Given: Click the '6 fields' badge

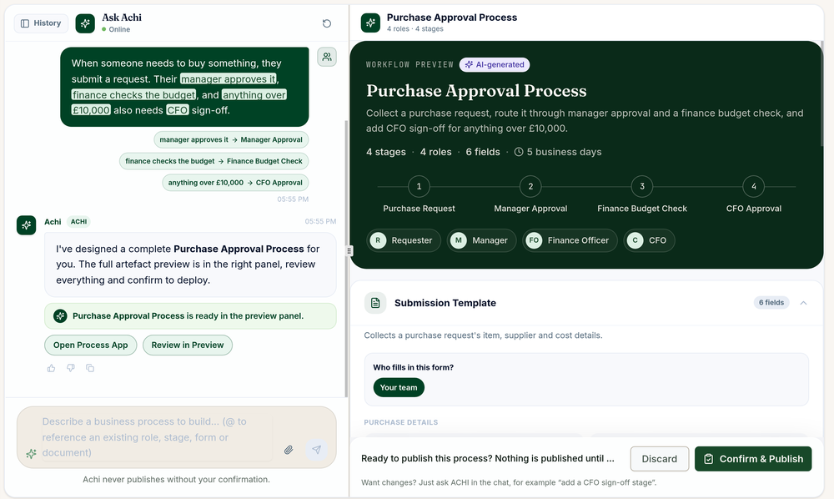Looking at the screenshot, I should 771,303.
